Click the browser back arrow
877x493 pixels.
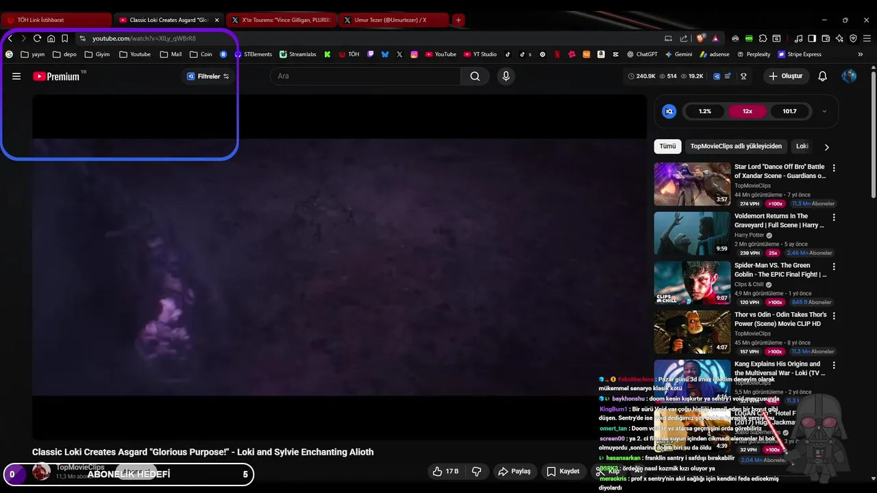10,38
